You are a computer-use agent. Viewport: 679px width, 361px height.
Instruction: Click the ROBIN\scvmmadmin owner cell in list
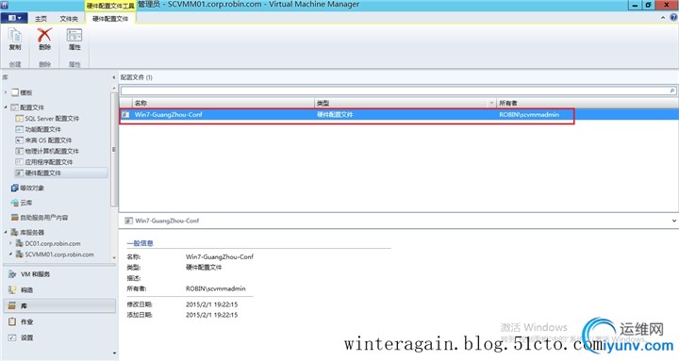click(x=529, y=115)
